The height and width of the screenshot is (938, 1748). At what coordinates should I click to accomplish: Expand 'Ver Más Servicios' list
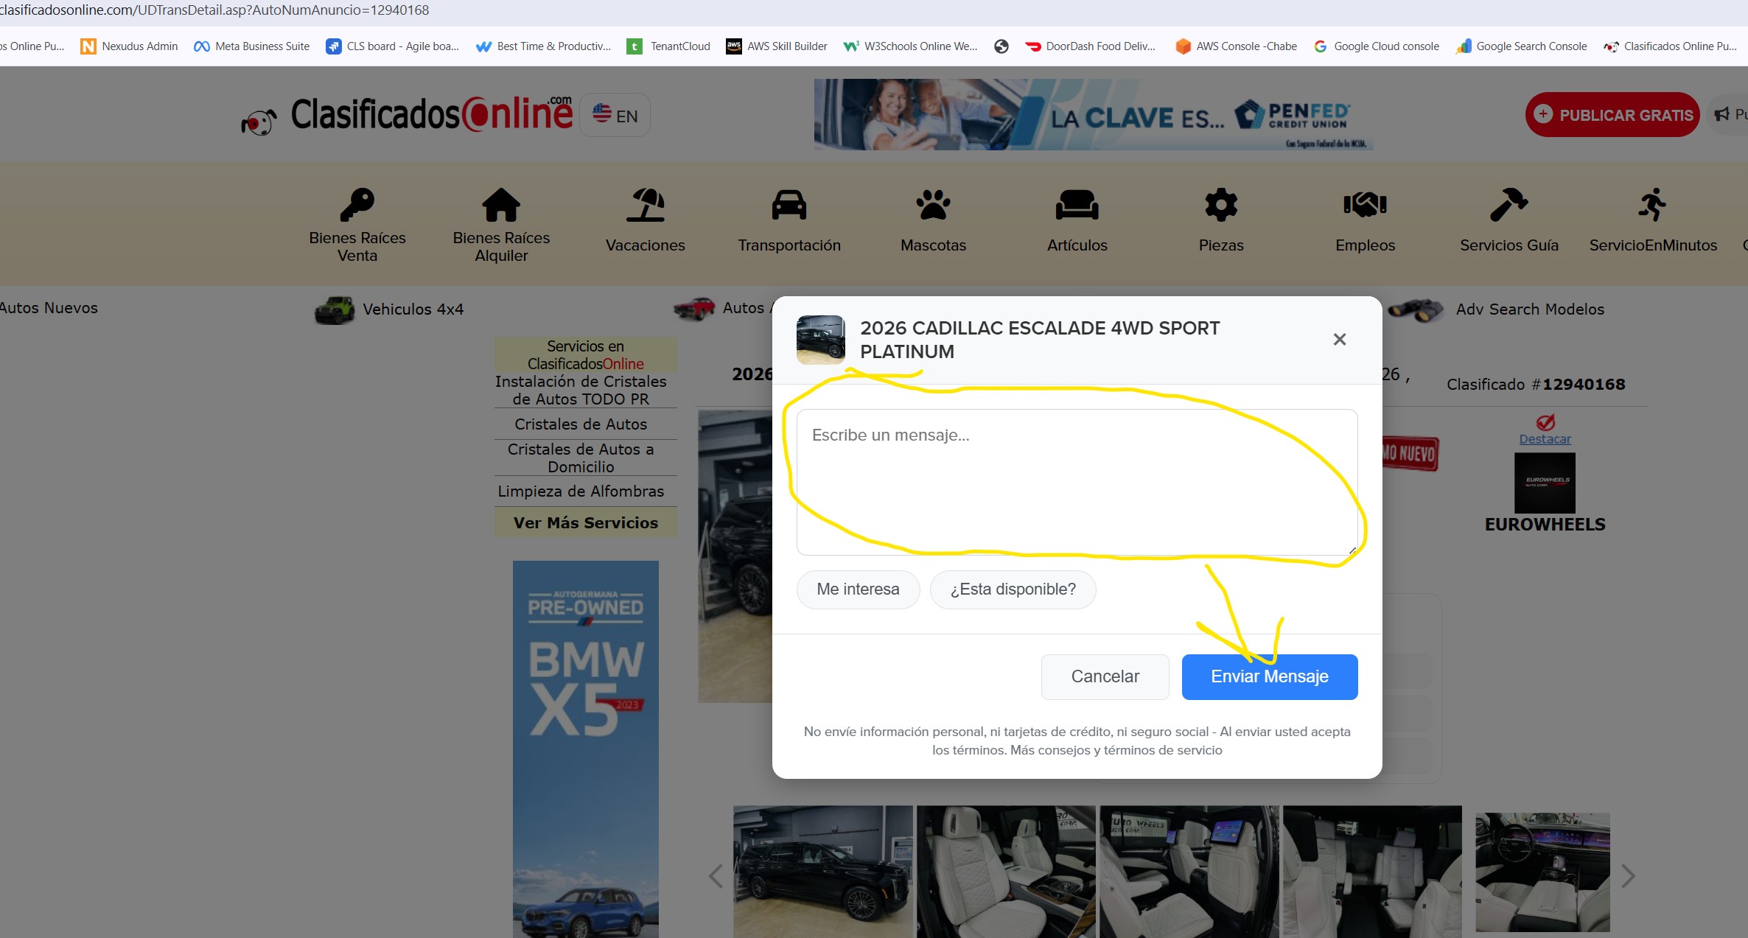[585, 522]
